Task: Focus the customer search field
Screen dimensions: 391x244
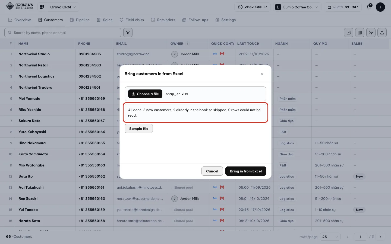Action: pos(63,33)
